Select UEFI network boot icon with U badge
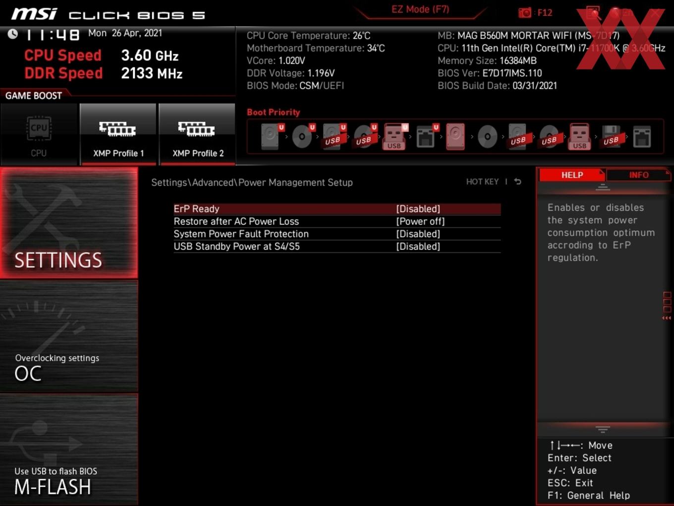This screenshot has height=506, width=674. pos(427,136)
